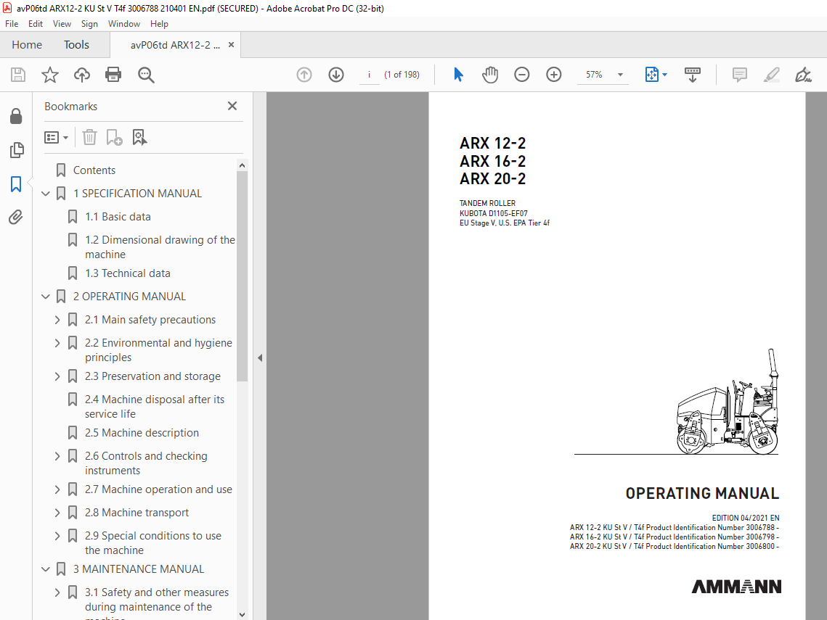Click the 57% zoom value field
The height and width of the screenshot is (620, 827).
[594, 75]
